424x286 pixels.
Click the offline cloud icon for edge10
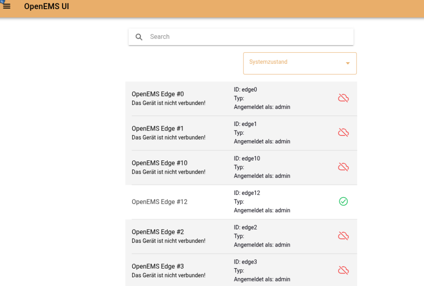coord(343,167)
